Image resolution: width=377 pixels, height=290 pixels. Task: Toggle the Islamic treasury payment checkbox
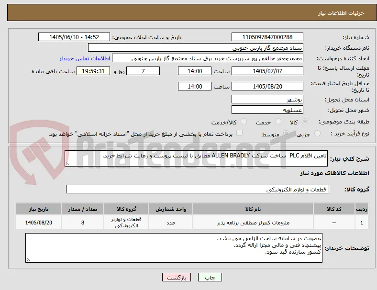239,133
